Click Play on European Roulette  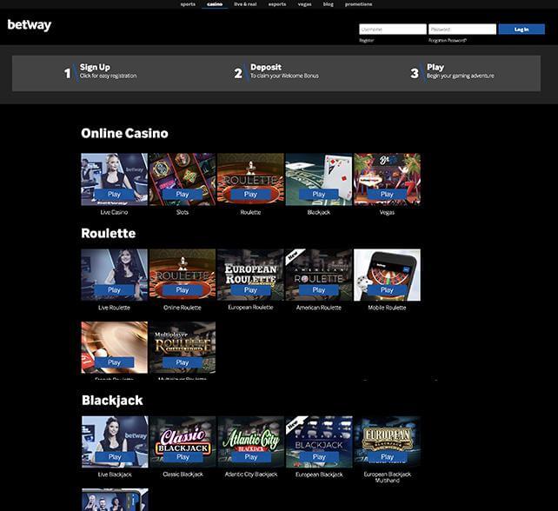tap(250, 290)
